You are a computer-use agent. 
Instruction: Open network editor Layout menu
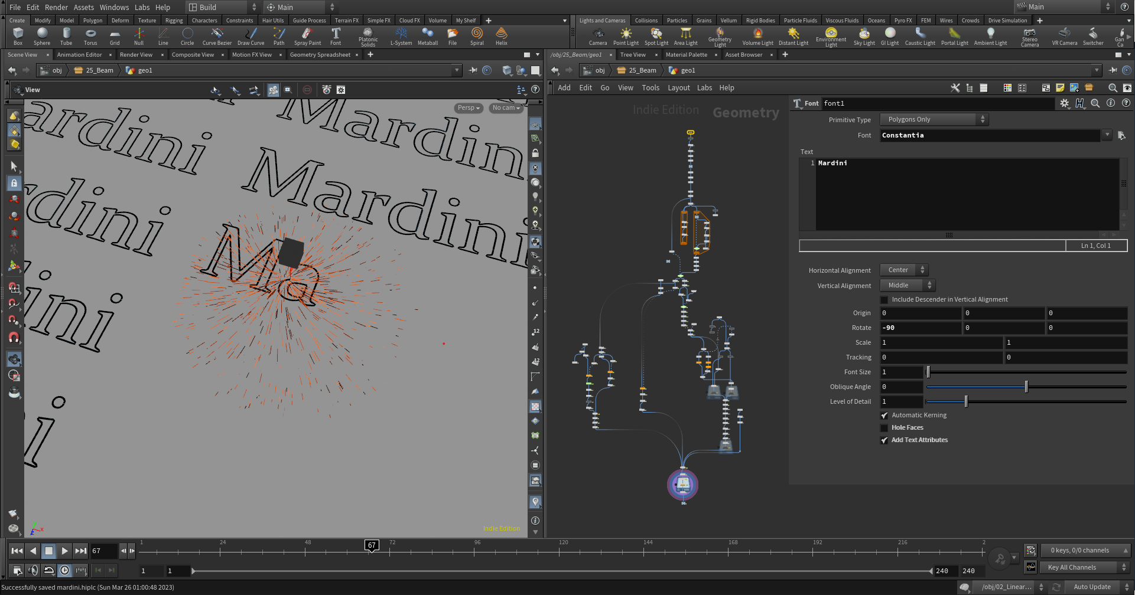pos(678,88)
